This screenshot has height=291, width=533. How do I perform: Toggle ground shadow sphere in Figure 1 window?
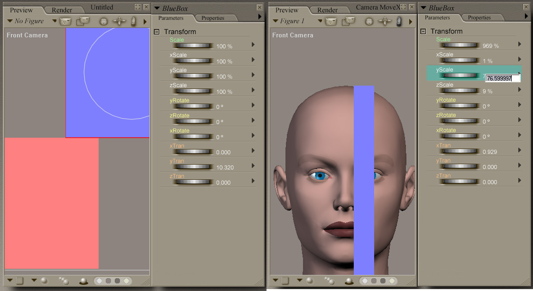coord(349,281)
